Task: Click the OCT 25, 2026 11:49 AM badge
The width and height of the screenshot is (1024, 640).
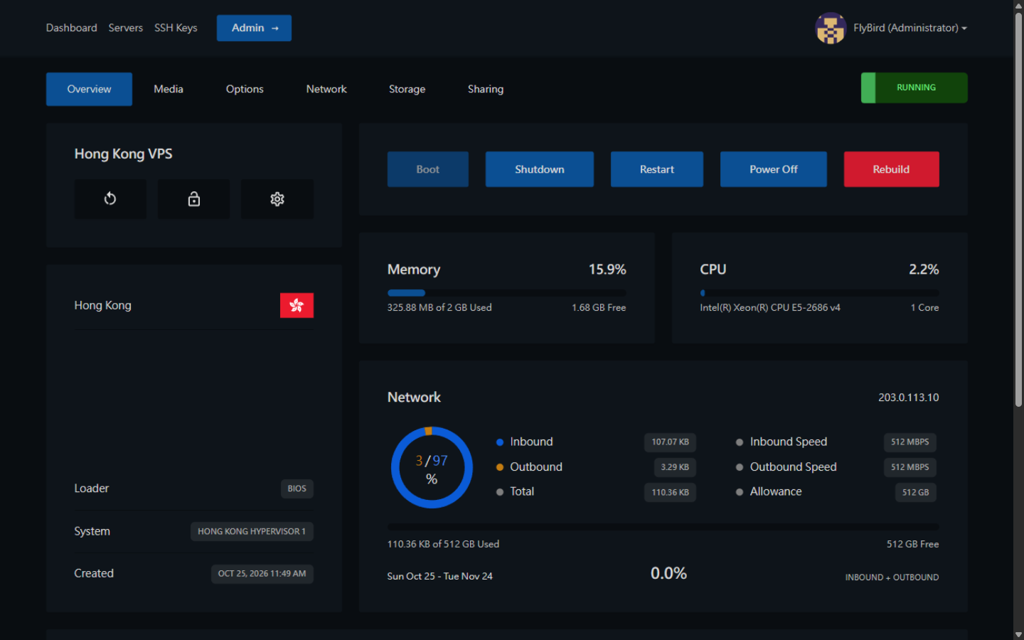Action: click(262, 574)
